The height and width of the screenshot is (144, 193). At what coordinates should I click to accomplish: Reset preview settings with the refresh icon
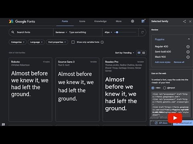pyautogui.click(x=142, y=32)
